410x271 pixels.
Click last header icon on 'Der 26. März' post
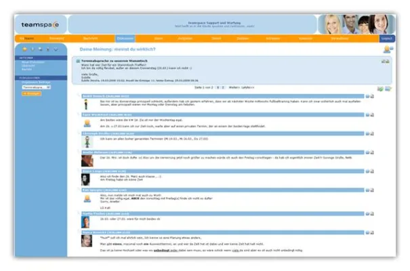click(x=372, y=152)
